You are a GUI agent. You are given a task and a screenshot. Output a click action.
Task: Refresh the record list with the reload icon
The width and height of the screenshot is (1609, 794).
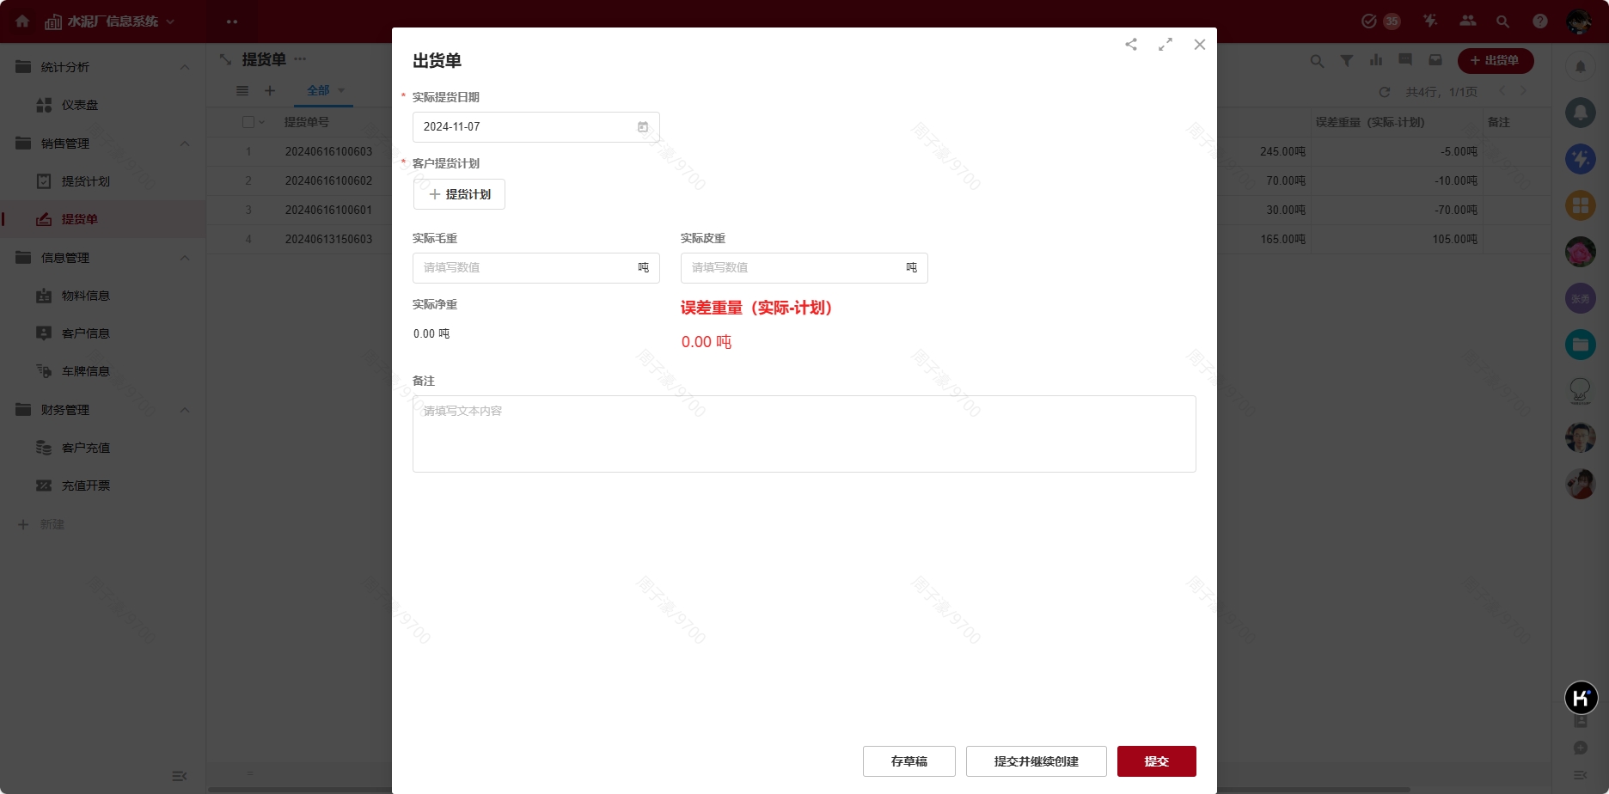coord(1385,91)
